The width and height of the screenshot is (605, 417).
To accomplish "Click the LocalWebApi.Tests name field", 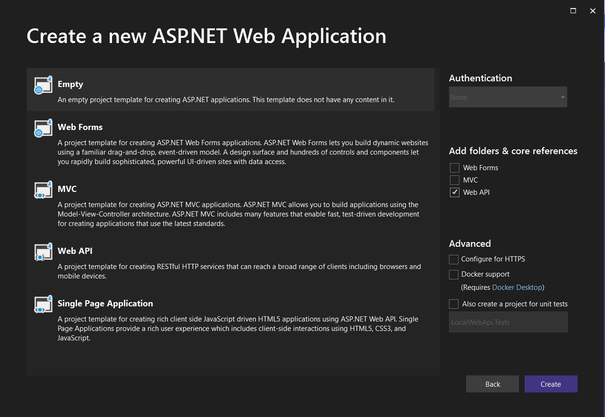I will (508, 322).
